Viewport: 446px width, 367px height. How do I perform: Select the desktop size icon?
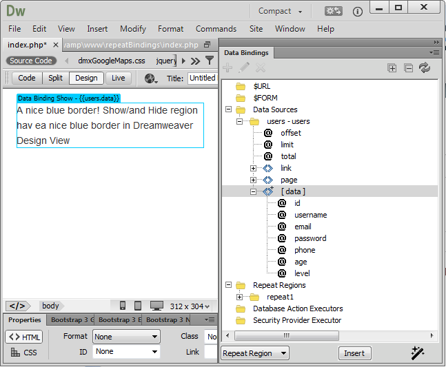156,306
